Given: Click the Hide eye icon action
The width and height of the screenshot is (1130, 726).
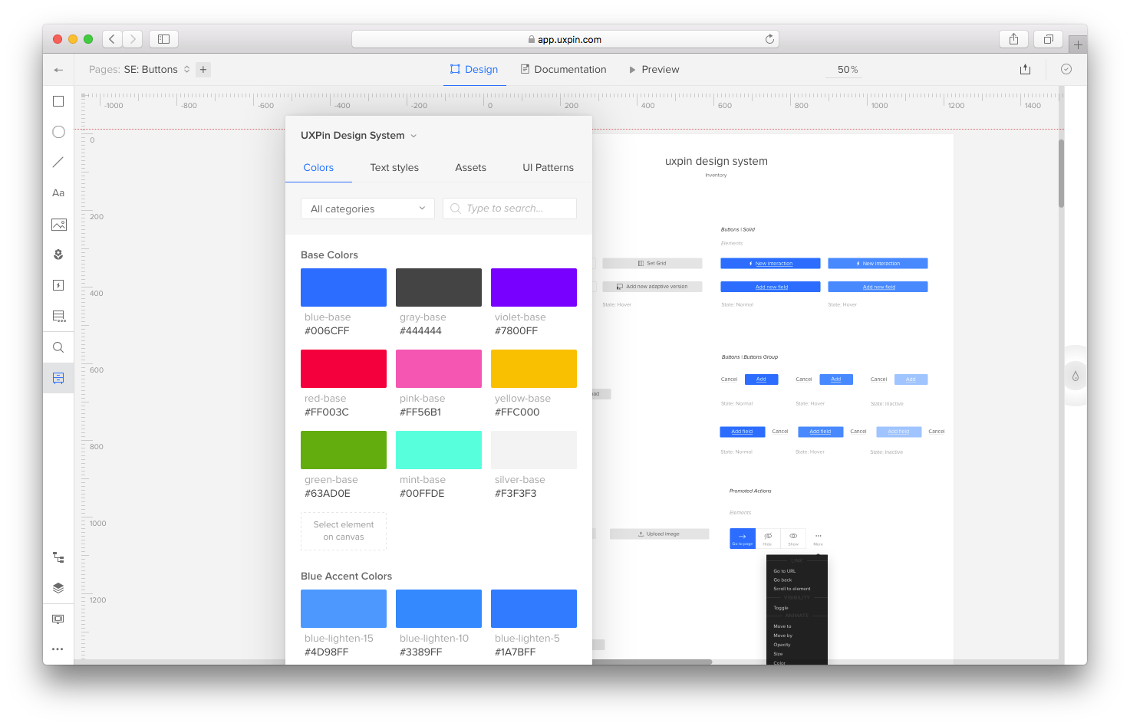Looking at the screenshot, I should 768,539.
